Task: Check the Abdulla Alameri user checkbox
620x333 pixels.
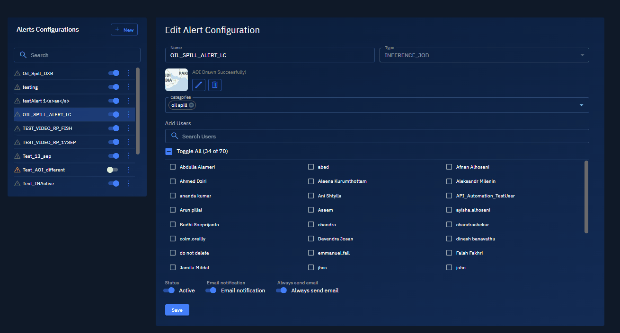Action: pos(173,167)
